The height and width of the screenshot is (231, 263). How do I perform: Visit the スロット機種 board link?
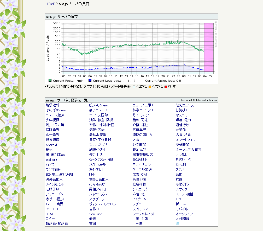(x=184, y=194)
